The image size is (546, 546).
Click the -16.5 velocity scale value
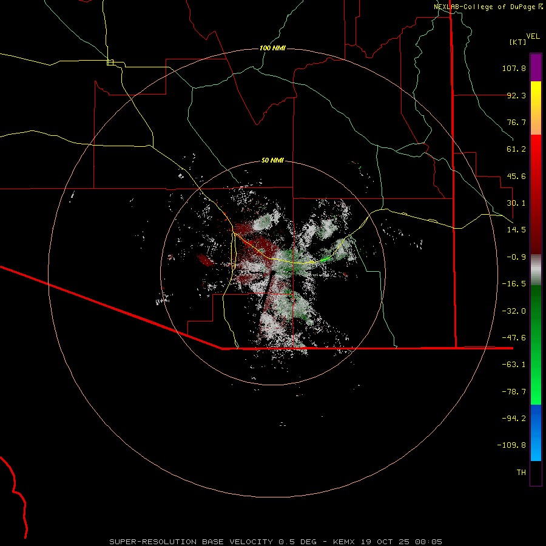click(x=514, y=284)
